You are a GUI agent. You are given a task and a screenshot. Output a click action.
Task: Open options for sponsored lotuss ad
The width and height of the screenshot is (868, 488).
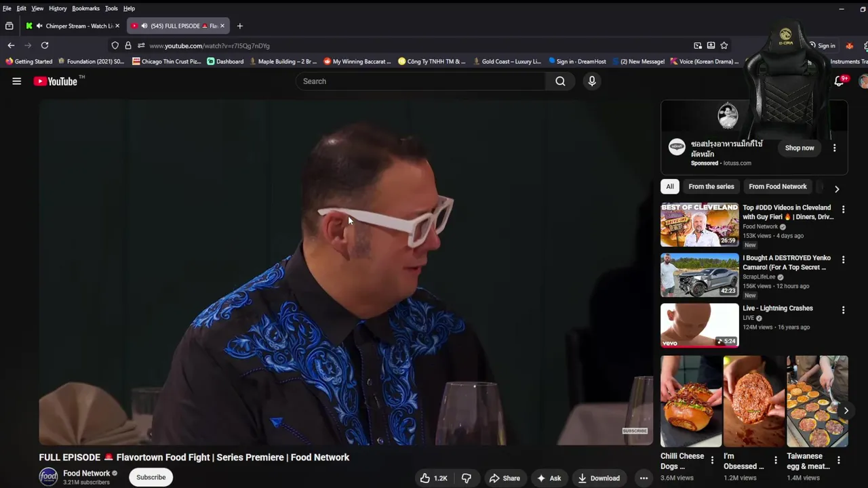835,148
